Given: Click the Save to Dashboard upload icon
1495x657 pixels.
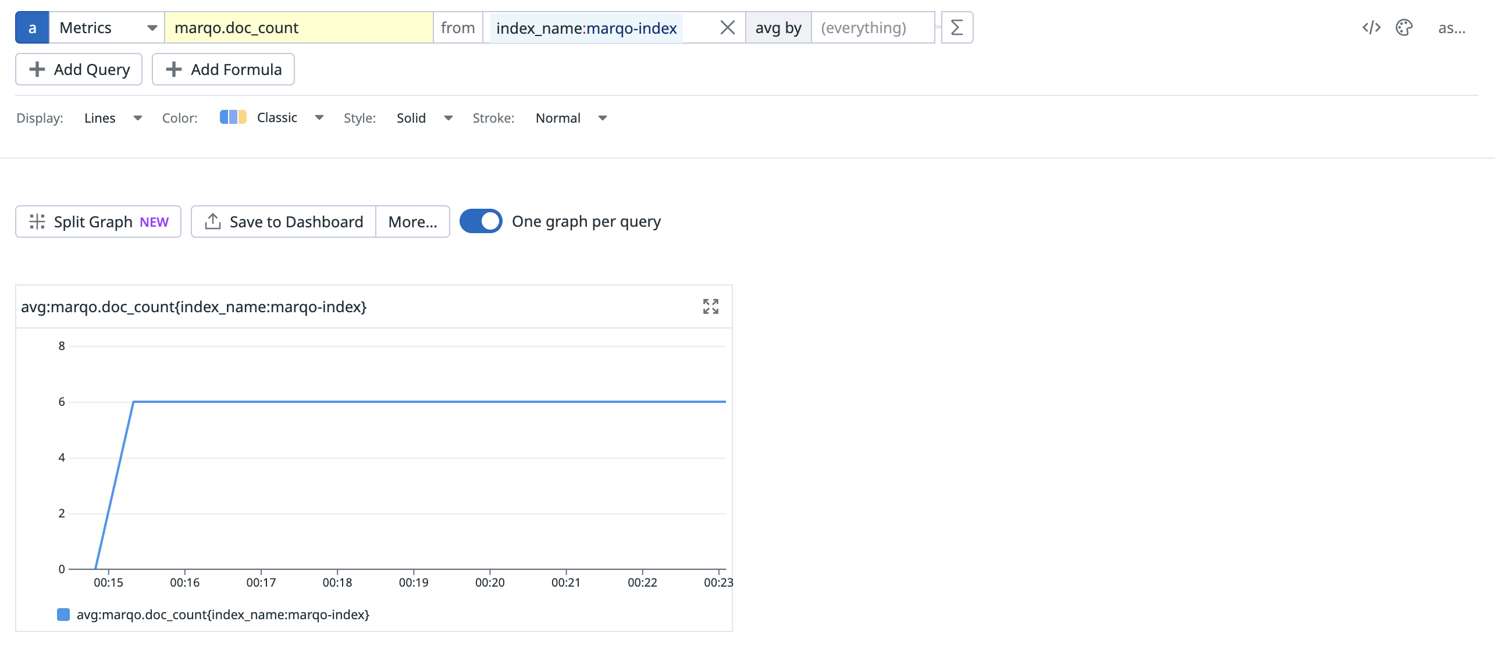Looking at the screenshot, I should 213,222.
